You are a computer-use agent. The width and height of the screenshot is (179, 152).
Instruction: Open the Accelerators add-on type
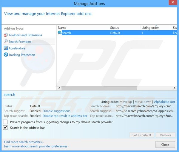pos(17,48)
